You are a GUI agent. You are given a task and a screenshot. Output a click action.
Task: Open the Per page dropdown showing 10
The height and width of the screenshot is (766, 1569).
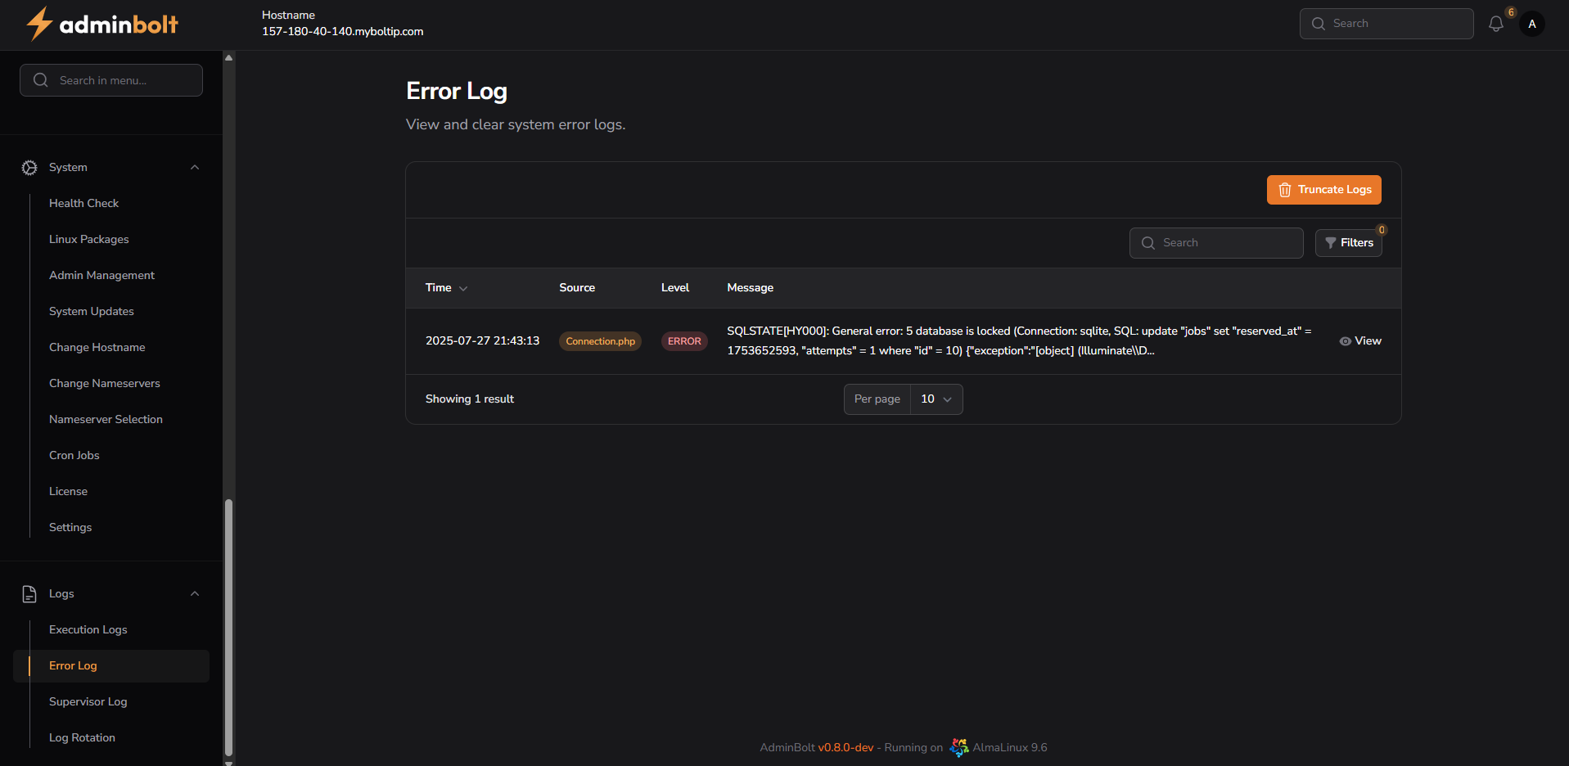[x=936, y=399]
